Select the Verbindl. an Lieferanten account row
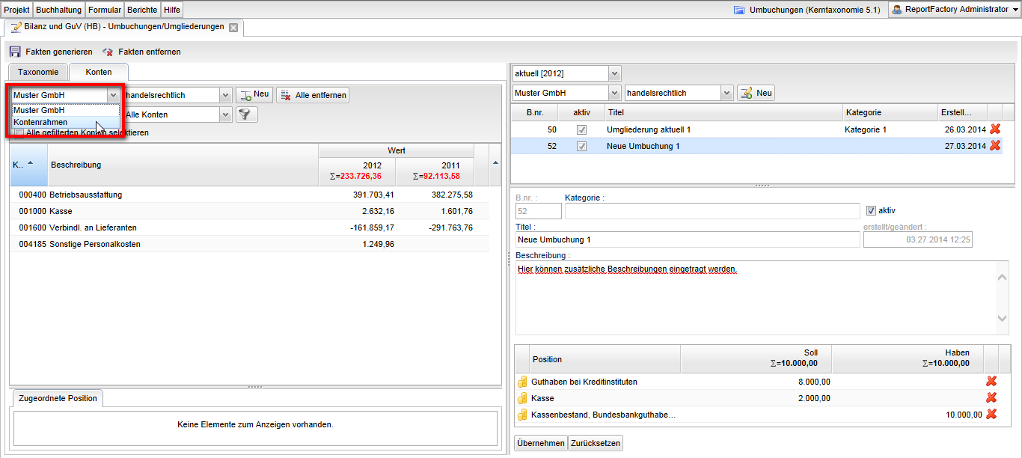1022x458 pixels. (x=250, y=228)
